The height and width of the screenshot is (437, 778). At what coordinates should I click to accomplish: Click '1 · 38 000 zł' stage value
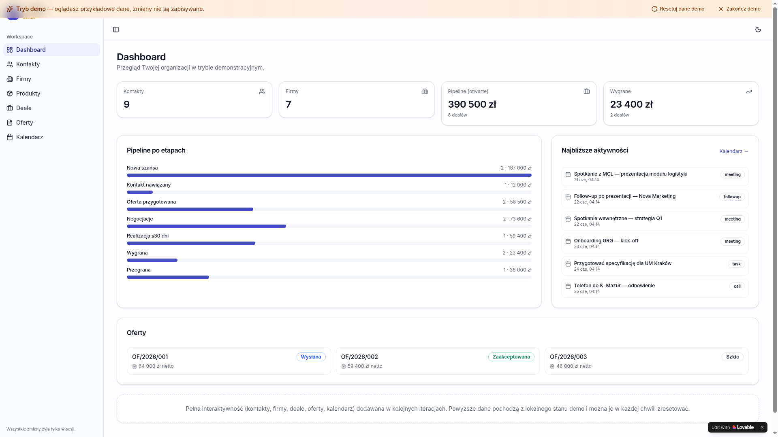(x=517, y=270)
